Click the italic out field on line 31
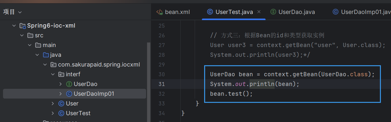 240,84
